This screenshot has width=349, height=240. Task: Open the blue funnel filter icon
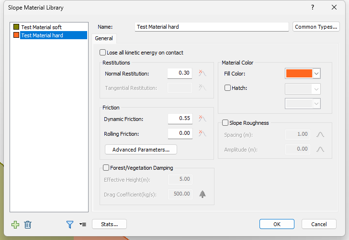pos(70,224)
